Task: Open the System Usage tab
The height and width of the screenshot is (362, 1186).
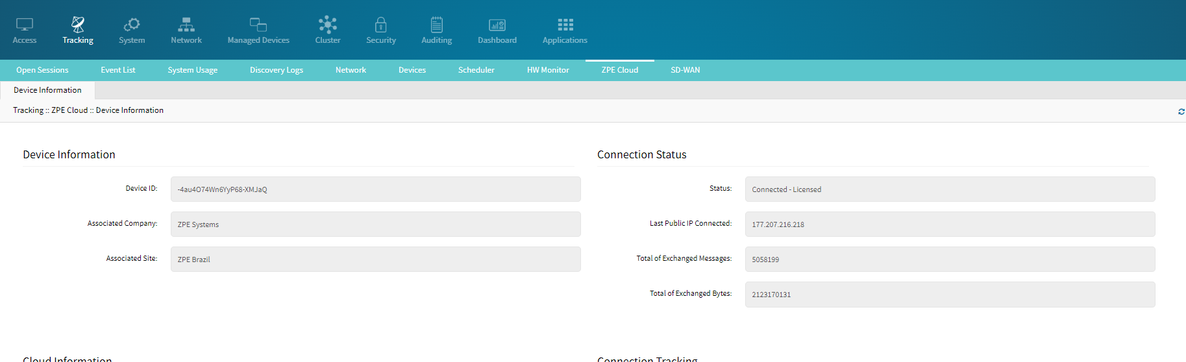Action: tap(193, 70)
